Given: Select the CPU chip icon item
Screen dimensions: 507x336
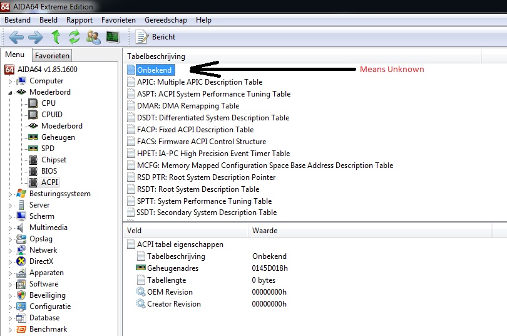Looking at the screenshot, I should 33,103.
